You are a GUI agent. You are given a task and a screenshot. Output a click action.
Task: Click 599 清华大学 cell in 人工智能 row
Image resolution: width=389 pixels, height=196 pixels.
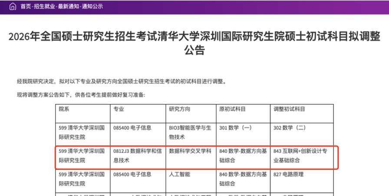(82, 181)
